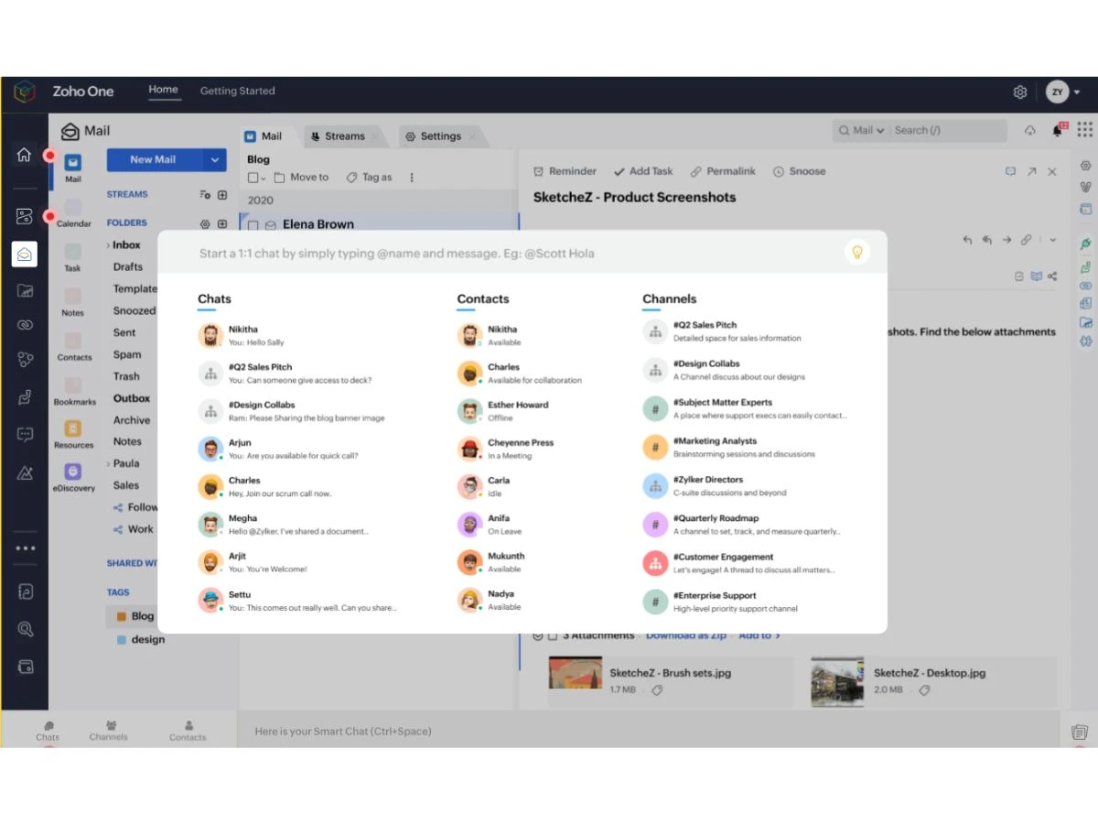This screenshot has width=1098, height=824.
Task: Select the Mail tab
Action: pos(264,136)
